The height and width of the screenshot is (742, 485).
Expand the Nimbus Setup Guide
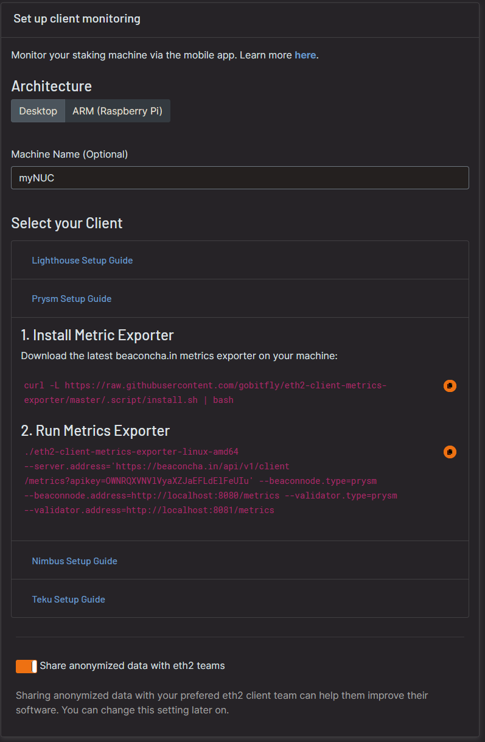pyautogui.click(x=74, y=561)
